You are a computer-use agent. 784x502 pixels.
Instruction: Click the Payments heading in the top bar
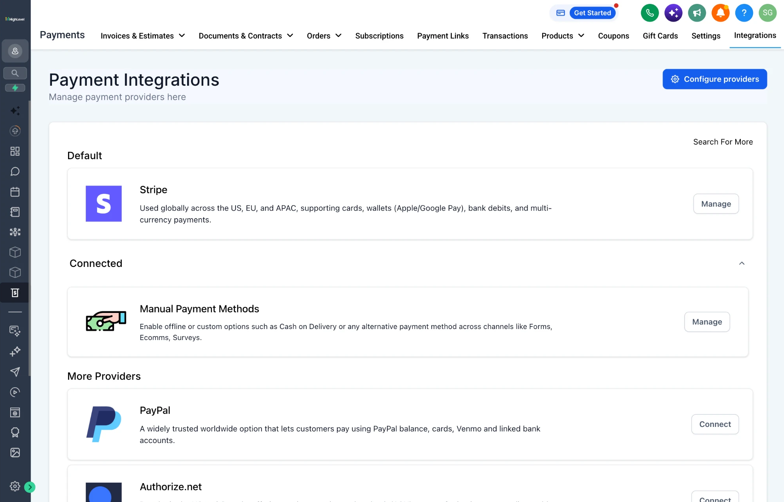62,35
